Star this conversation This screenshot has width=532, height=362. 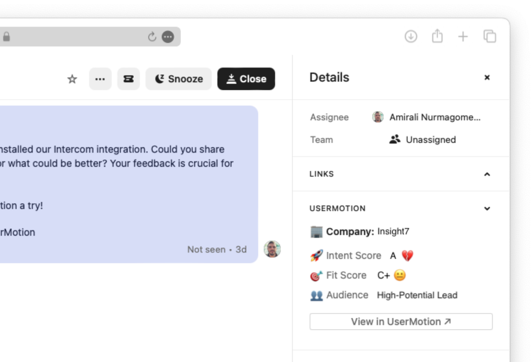[x=72, y=79]
